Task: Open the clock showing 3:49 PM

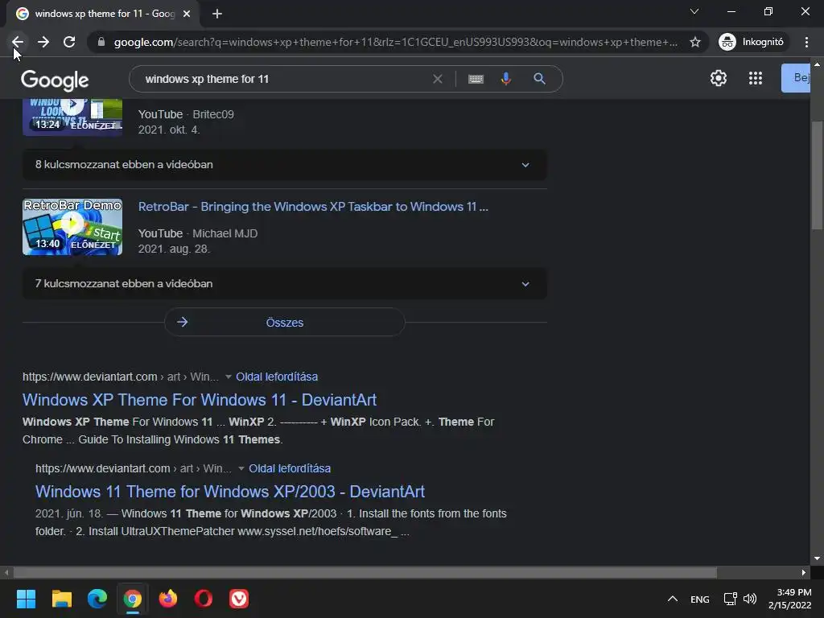Action: tap(790, 599)
